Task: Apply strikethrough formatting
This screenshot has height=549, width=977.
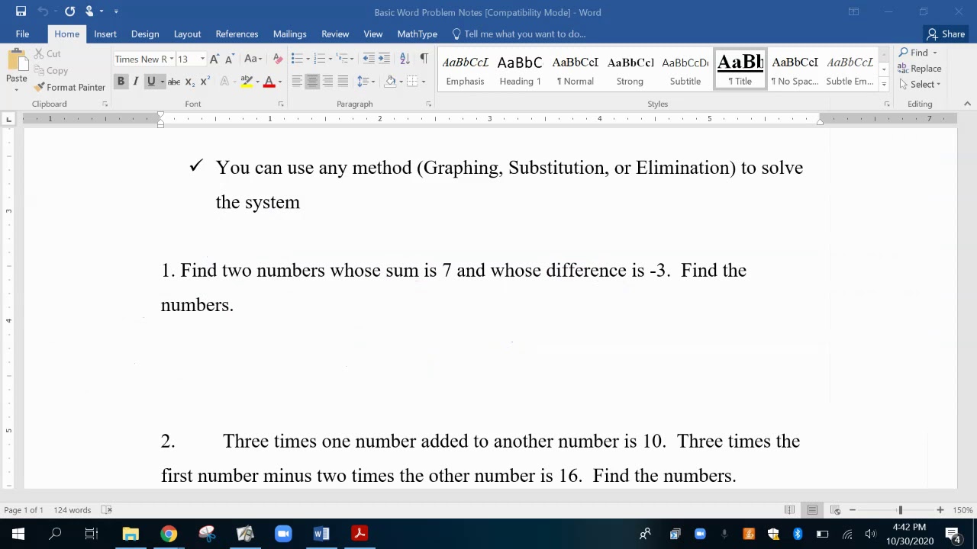Action: tap(174, 82)
